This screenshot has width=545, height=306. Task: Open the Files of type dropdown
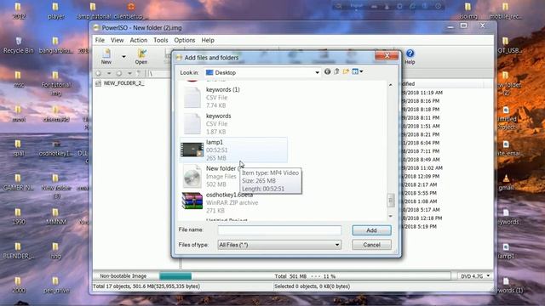(279, 245)
